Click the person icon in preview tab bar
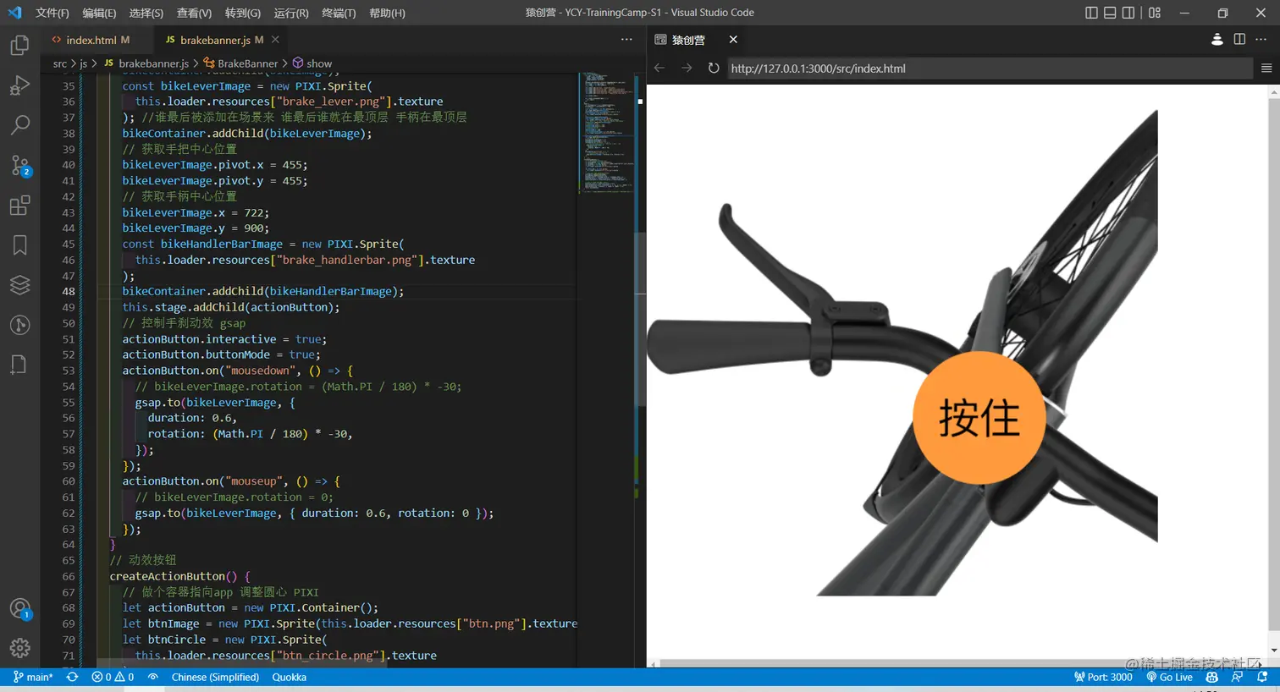Screen dimensions: 1280x692 click(x=1217, y=40)
